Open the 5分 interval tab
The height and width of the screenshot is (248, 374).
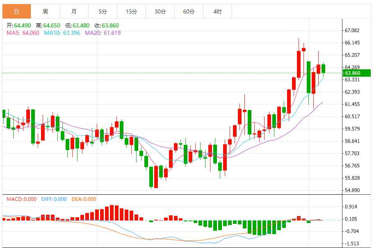pos(103,11)
